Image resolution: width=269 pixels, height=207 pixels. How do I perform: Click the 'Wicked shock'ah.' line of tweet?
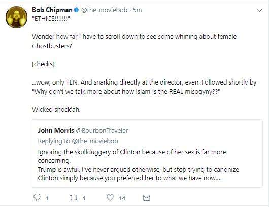(56, 110)
